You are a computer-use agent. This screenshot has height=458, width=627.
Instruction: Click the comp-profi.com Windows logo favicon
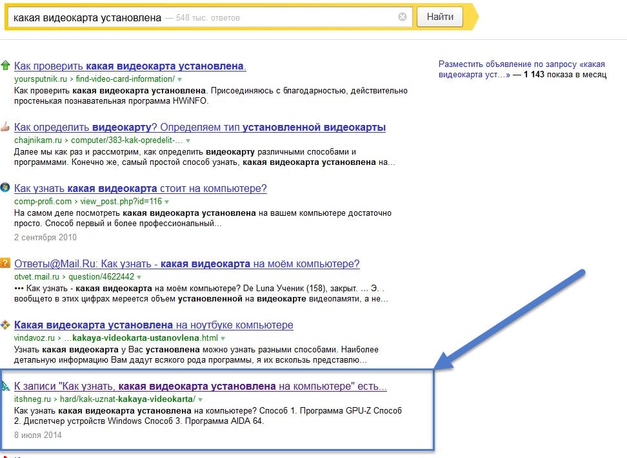[x=5, y=188]
